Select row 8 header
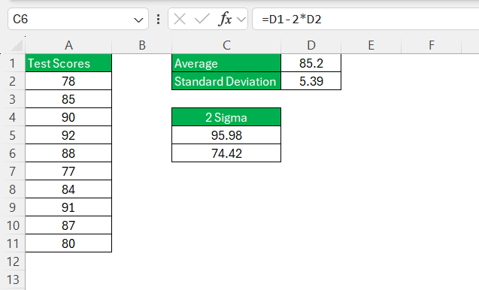 tap(12, 189)
